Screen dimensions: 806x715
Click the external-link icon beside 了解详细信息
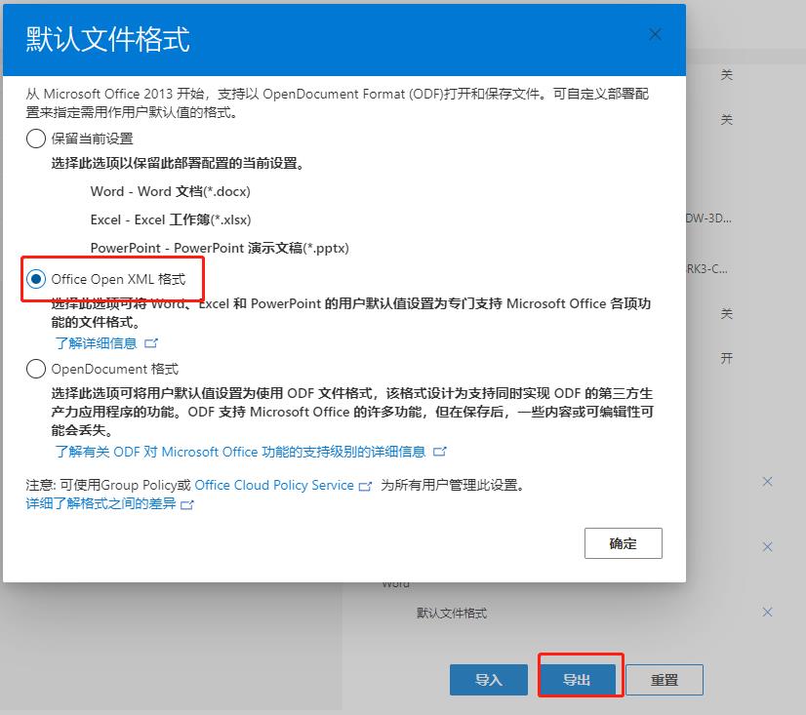point(150,343)
